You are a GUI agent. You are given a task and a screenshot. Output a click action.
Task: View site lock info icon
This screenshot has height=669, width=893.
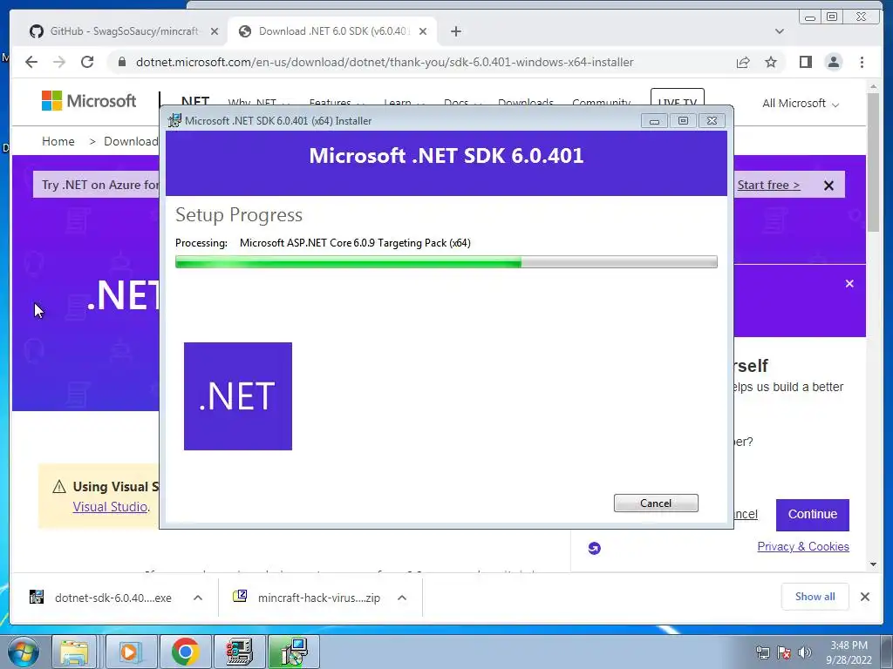coord(122,62)
